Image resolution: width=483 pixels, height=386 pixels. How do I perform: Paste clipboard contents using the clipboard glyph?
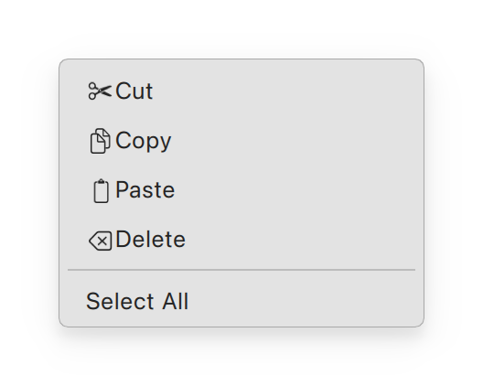pyautogui.click(x=101, y=190)
